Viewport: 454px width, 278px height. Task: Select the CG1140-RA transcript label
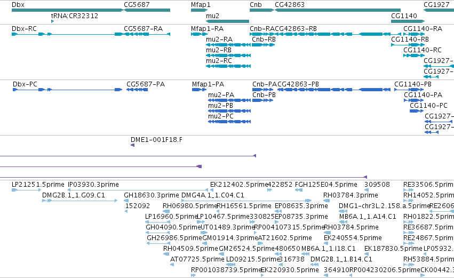point(423,29)
